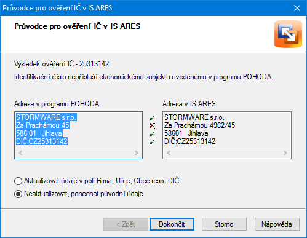The image size is (307, 238).
Task: Click left scroll arrow in ARES address box
Action: pos(169,153)
